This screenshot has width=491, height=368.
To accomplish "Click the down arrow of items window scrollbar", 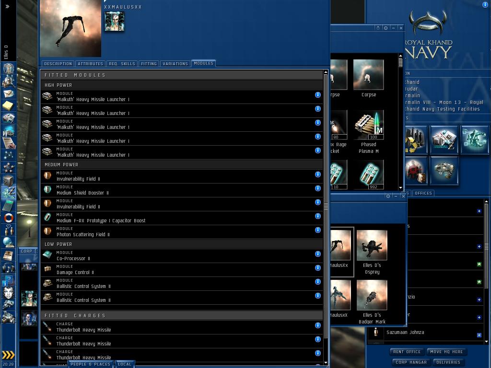I will (x=400, y=188).
